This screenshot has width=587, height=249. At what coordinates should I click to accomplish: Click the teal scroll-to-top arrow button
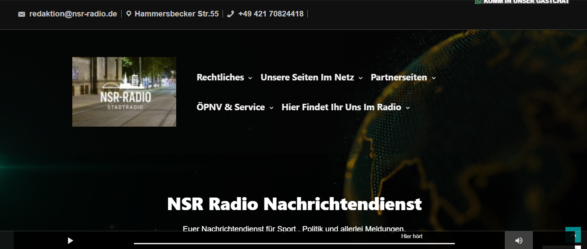click(573, 235)
